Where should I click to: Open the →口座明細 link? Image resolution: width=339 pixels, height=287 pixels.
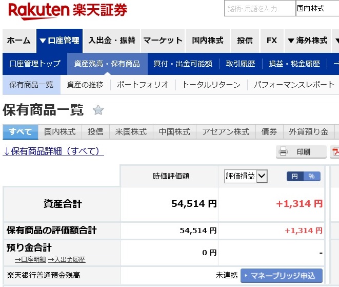coord(30,259)
